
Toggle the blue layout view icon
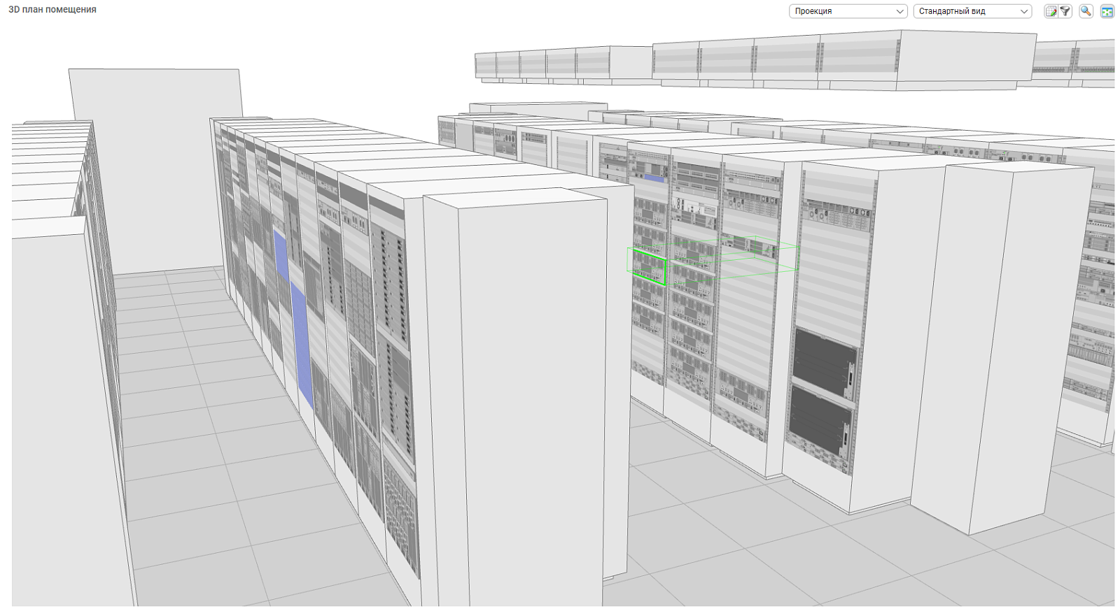click(1107, 11)
